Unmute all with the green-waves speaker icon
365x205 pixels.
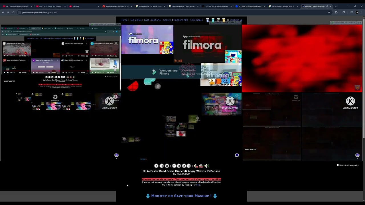[x=206, y=166]
